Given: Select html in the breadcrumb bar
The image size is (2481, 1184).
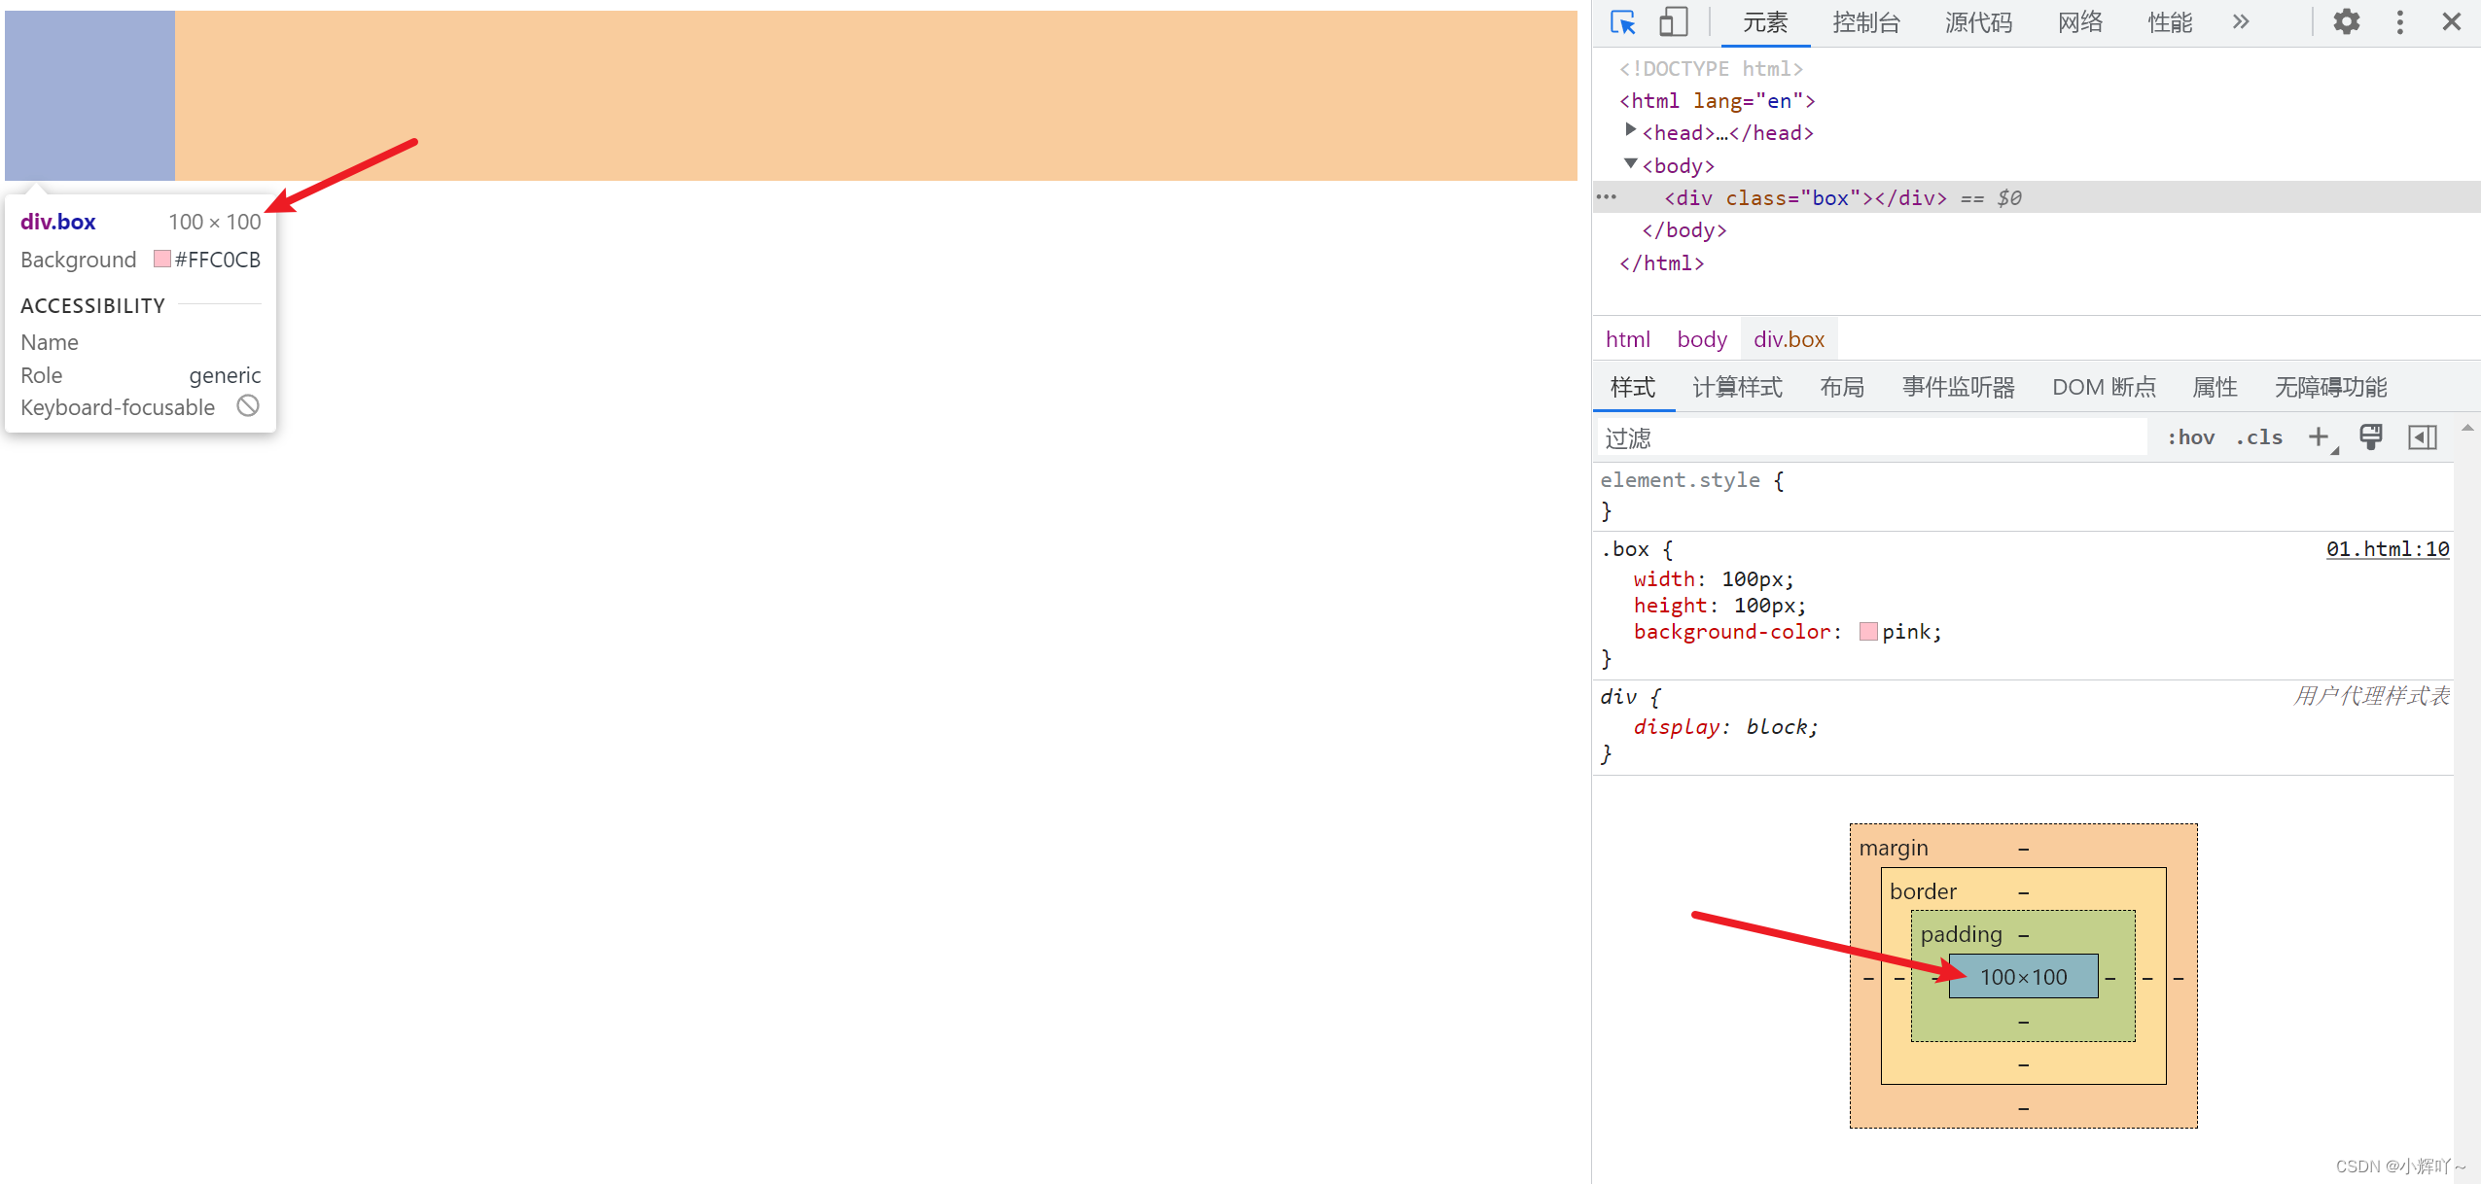Looking at the screenshot, I should [x=1627, y=339].
